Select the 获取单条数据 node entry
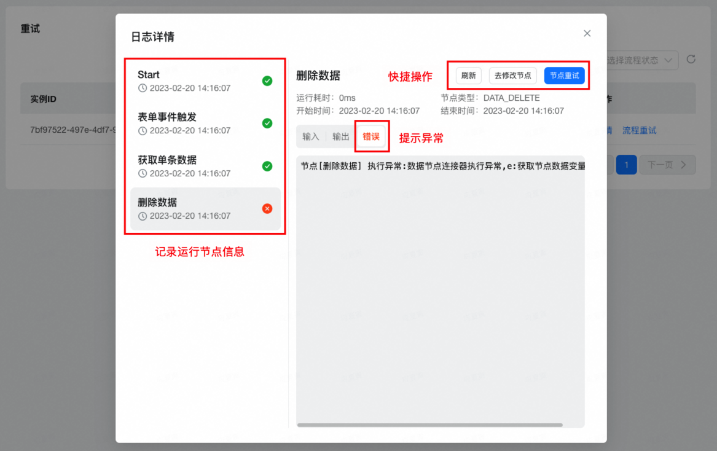This screenshot has width=717, height=451. (197, 166)
